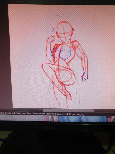
Task: Select the document title tab above the canvas
Action: (17, 2)
